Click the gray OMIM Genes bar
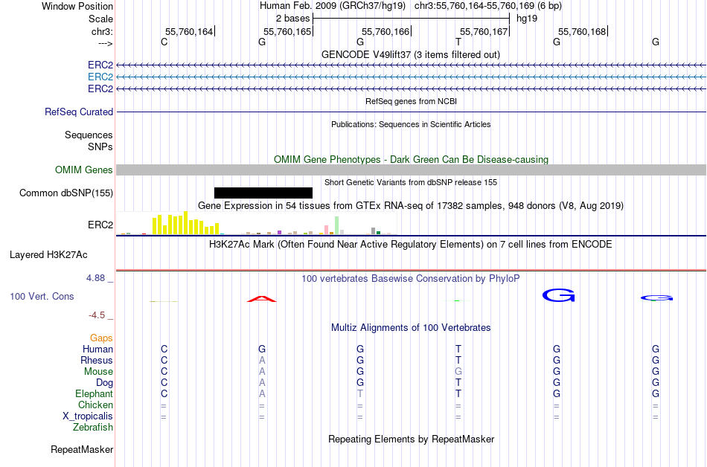 pos(412,170)
